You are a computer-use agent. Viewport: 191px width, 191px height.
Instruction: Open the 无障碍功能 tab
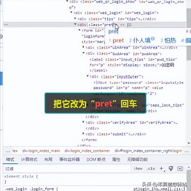(137, 159)
